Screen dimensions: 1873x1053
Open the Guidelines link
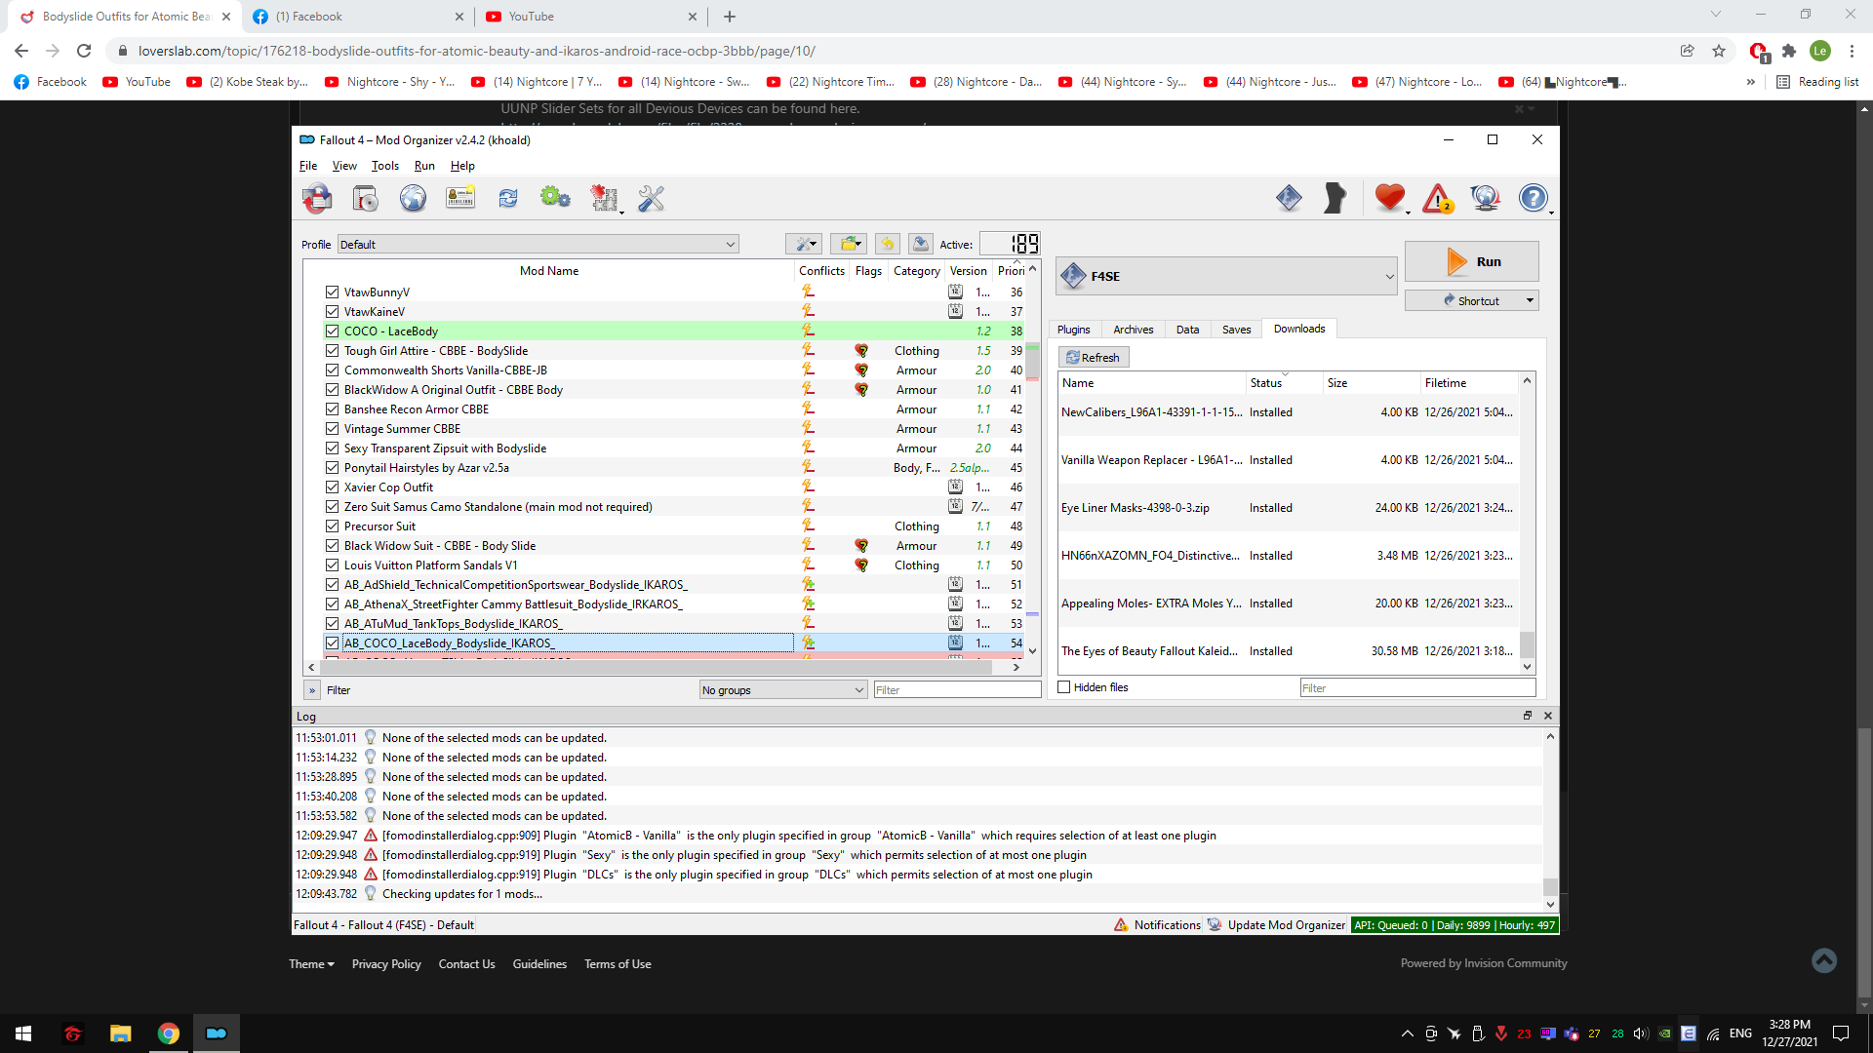tap(539, 964)
